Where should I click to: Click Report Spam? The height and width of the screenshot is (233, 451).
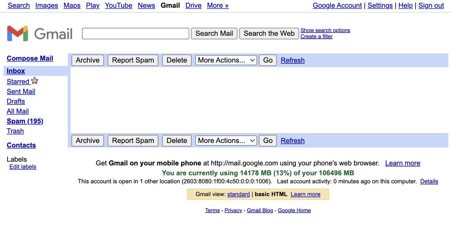[x=133, y=60]
